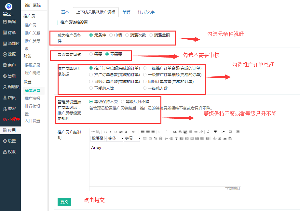Select 消费金额 condition radio

[x=151, y=35]
